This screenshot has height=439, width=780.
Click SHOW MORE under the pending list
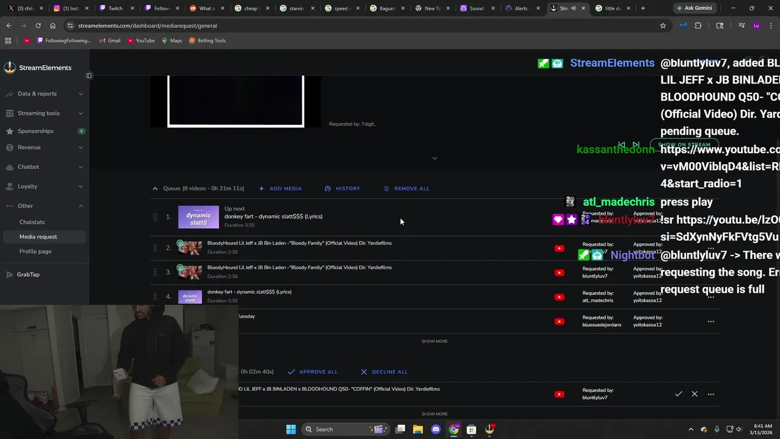434,414
